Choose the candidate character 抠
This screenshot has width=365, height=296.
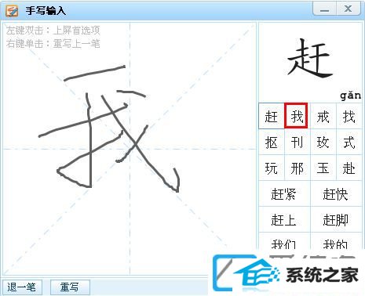[x=272, y=142]
